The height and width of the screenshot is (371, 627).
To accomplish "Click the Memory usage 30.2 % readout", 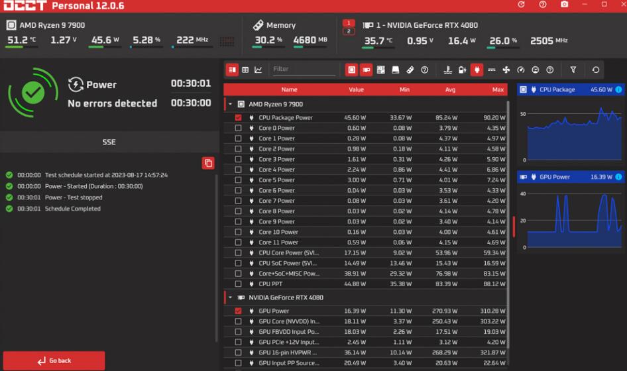I will coord(268,40).
